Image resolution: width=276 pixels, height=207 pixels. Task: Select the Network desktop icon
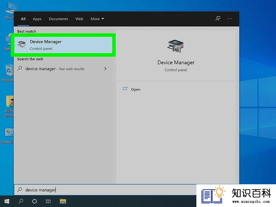coord(8,42)
